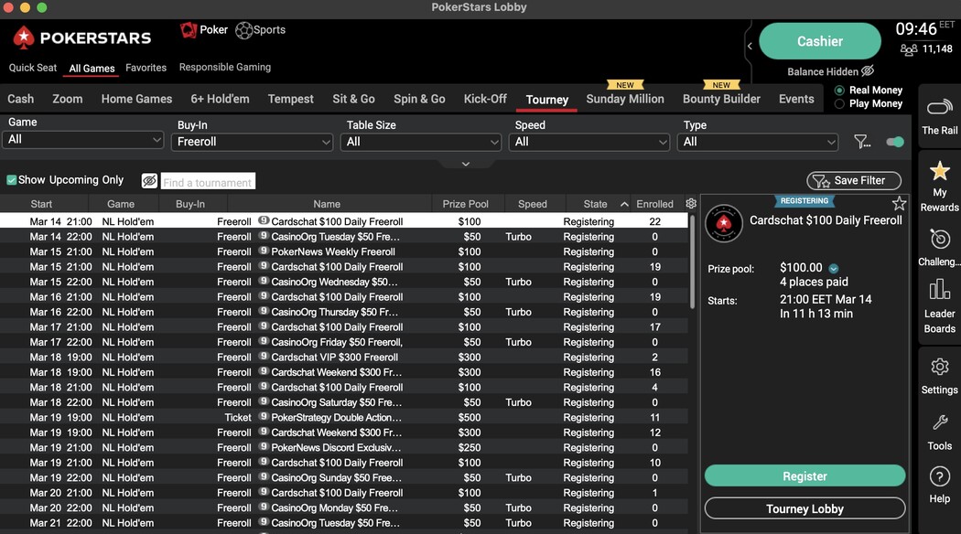The image size is (961, 534).
Task: Open My Rewards star icon
Action: [x=939, y=171]
